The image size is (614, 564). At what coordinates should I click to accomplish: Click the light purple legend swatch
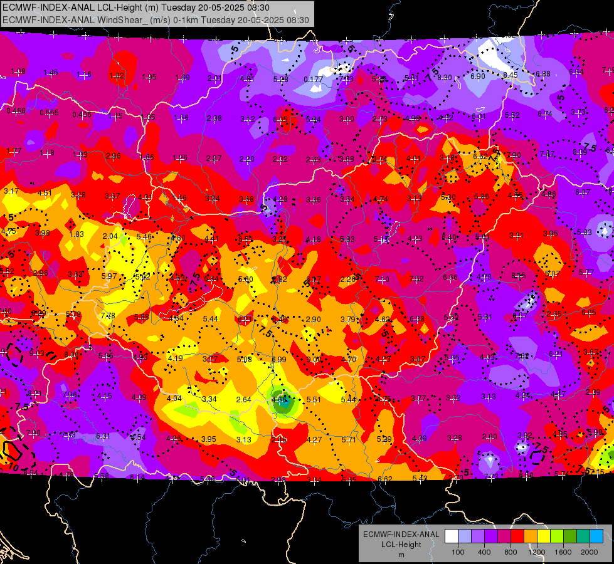478,536
